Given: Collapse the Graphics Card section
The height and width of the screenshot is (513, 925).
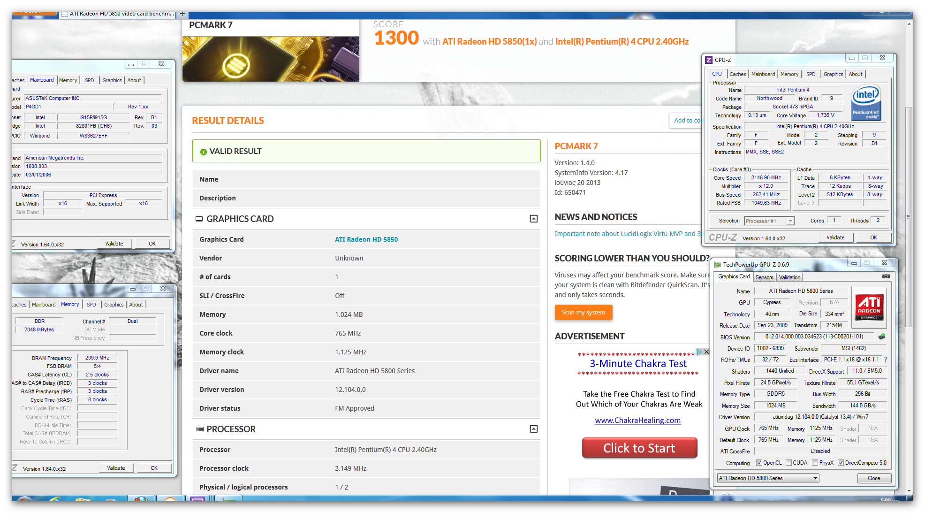Looking at the screenshot, I should pyautogui.click(x=533, y=219).
